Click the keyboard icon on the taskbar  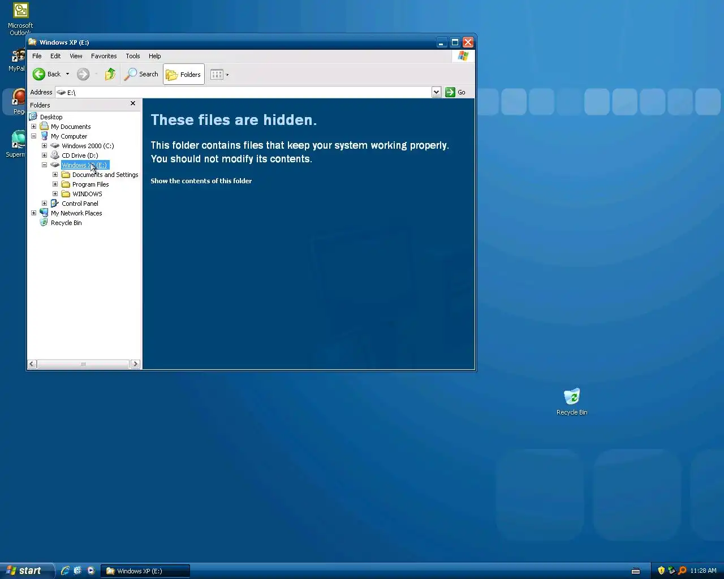pyautogui.click(x=636, y=571)
